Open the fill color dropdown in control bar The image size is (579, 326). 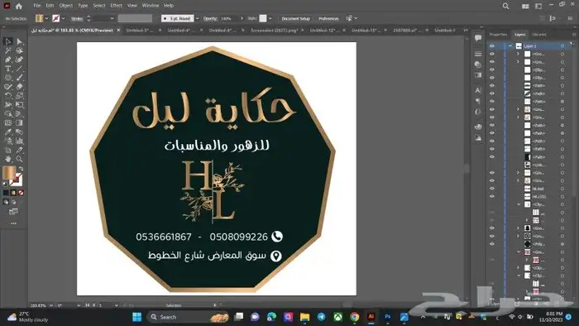click(x=46, y=18)
